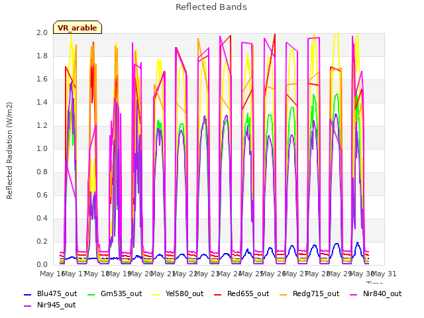Click the May 31 x-axis tick label

tap(384, 274)
